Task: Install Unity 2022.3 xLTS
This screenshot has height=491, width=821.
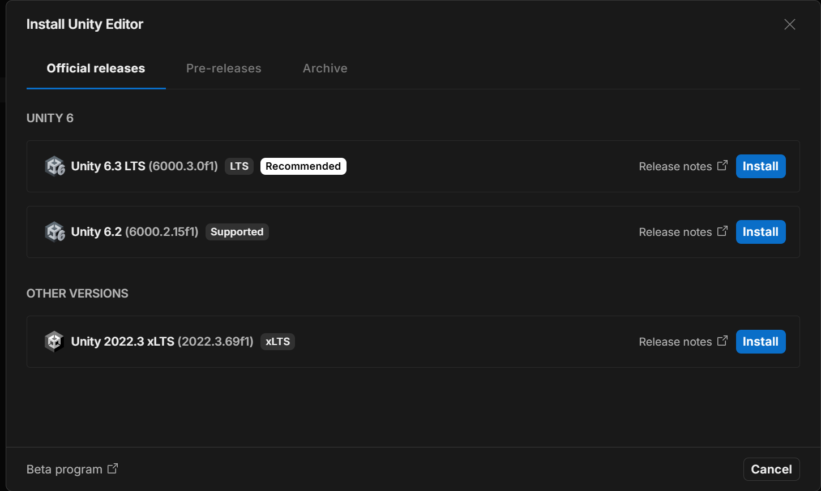Action: coord(760,342)
